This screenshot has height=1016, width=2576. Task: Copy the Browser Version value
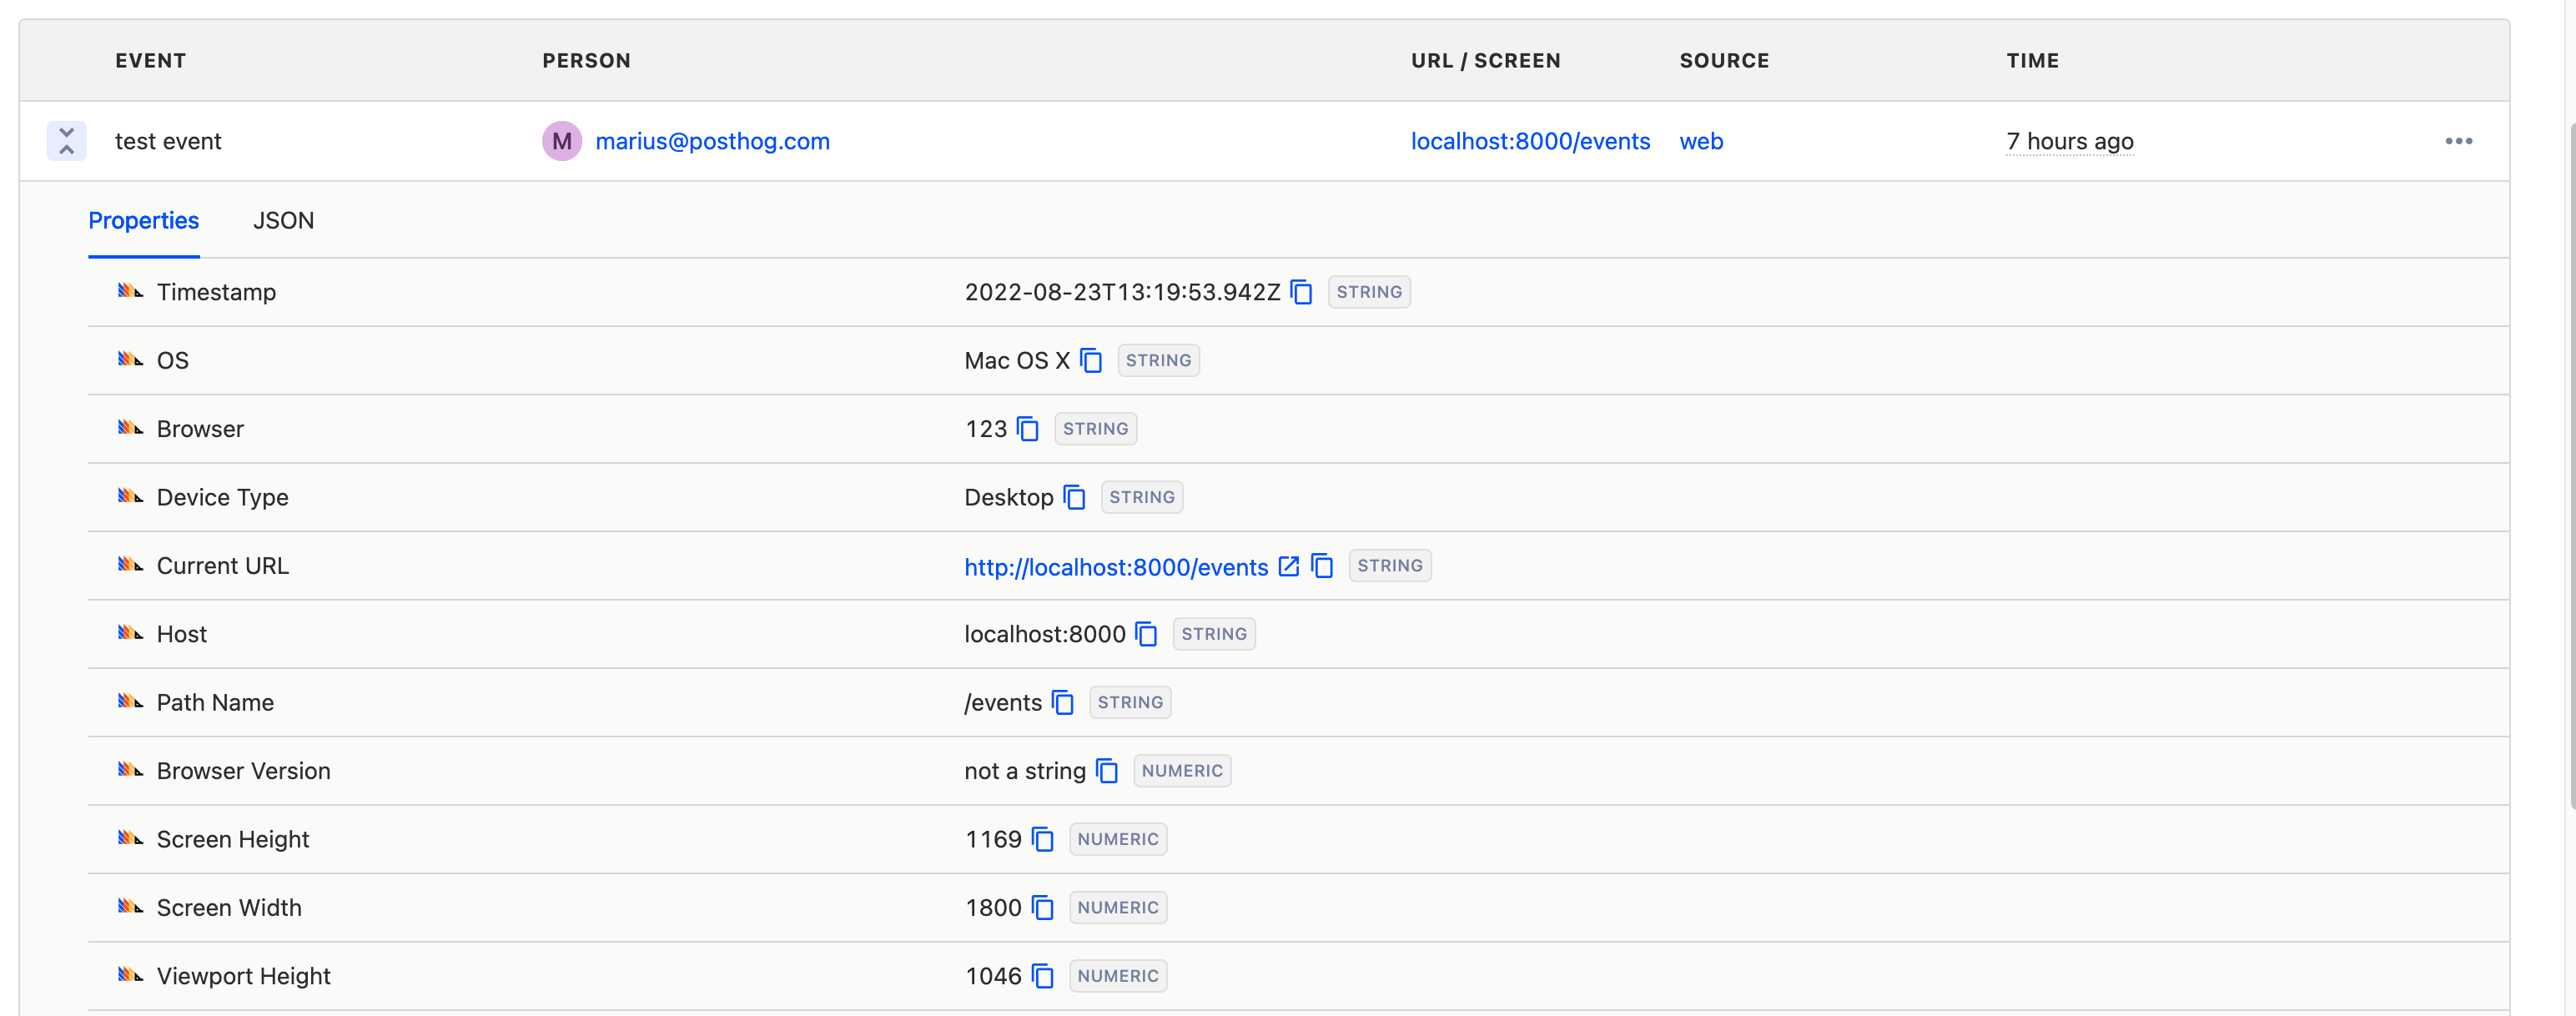tap(1106, 771)
